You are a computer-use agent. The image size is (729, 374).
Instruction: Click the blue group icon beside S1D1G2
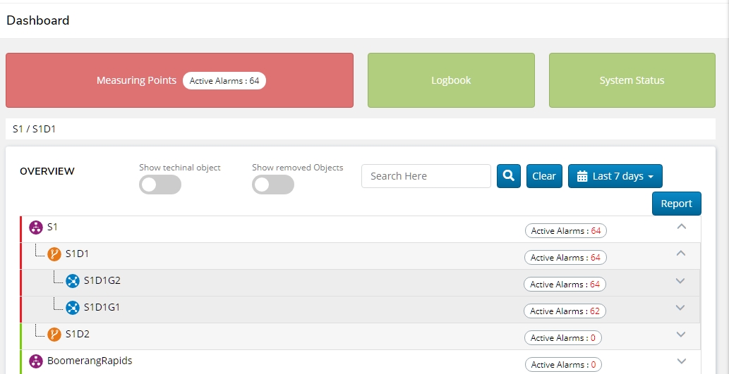[73, 281]
